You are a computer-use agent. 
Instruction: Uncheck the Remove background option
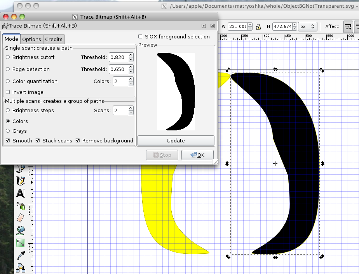pos(78,140)
